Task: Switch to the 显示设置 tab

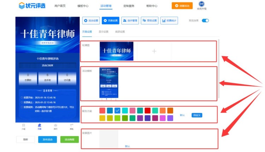Action: point(104,32)
